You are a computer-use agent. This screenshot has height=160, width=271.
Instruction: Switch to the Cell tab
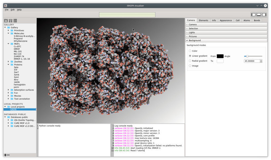(238, 20)
